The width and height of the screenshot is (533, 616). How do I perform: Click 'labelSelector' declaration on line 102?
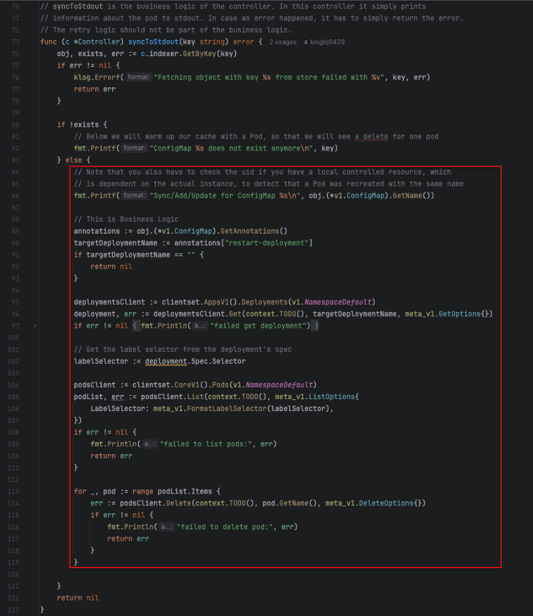(101, 361)
